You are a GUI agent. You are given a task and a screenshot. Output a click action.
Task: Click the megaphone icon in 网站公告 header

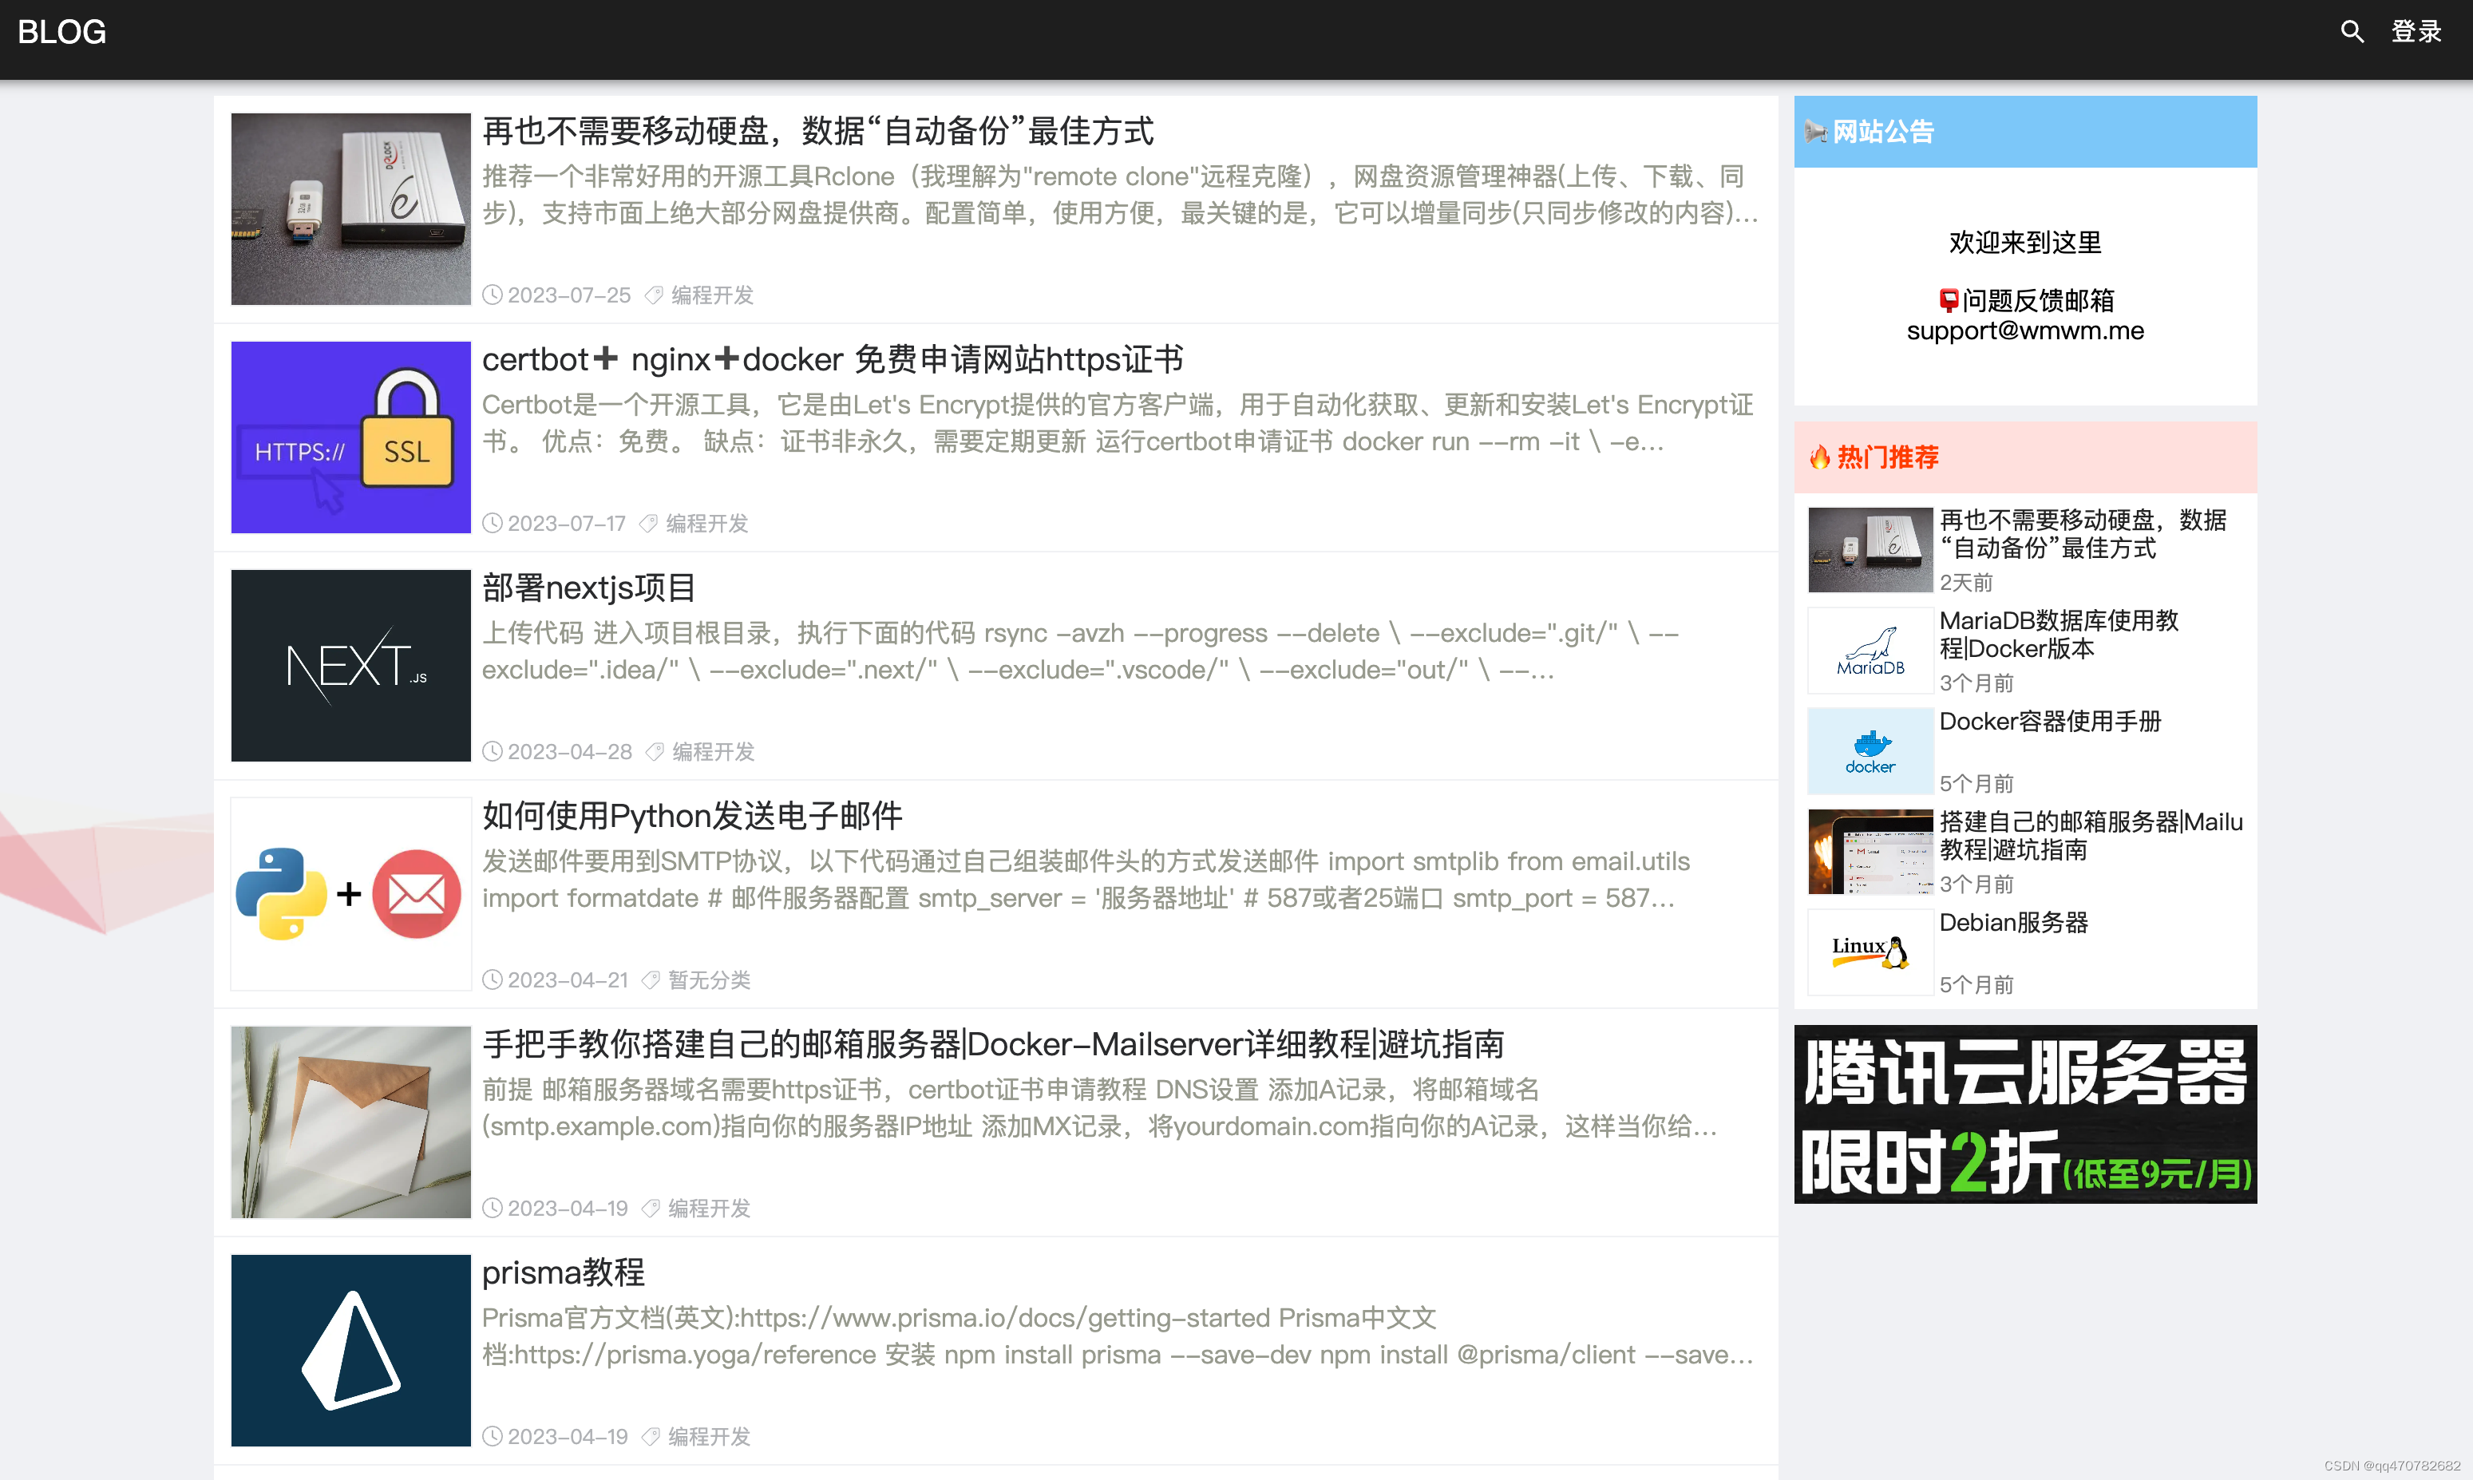[1816, 132]
